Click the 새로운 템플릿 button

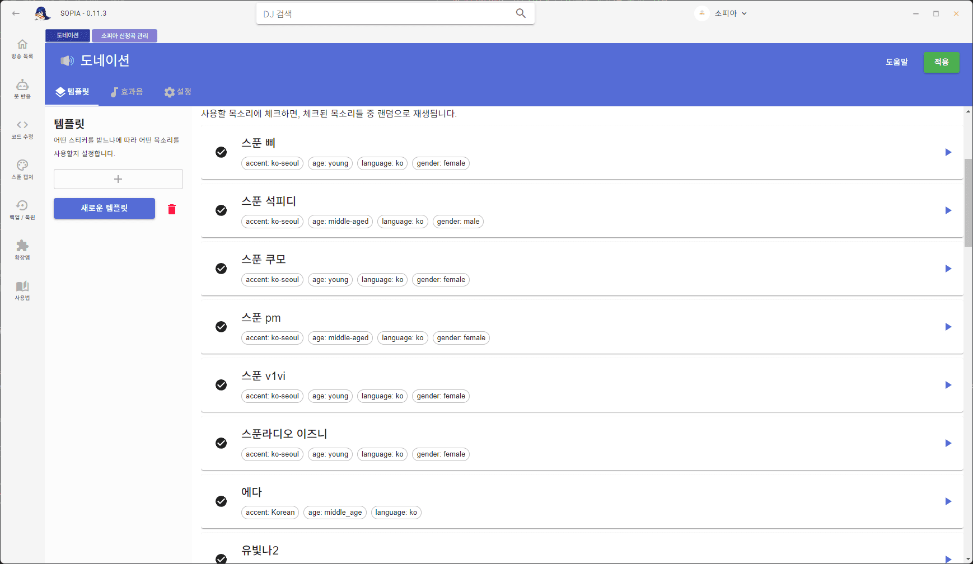pyautogui.click(x=104, y=208)
